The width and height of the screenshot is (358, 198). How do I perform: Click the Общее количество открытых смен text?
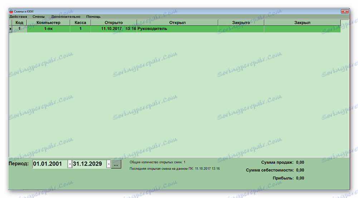[157, 162]
